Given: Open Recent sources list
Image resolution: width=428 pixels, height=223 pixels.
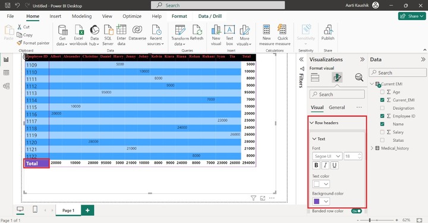Looking at the screenshot, I should click(156, 35).
